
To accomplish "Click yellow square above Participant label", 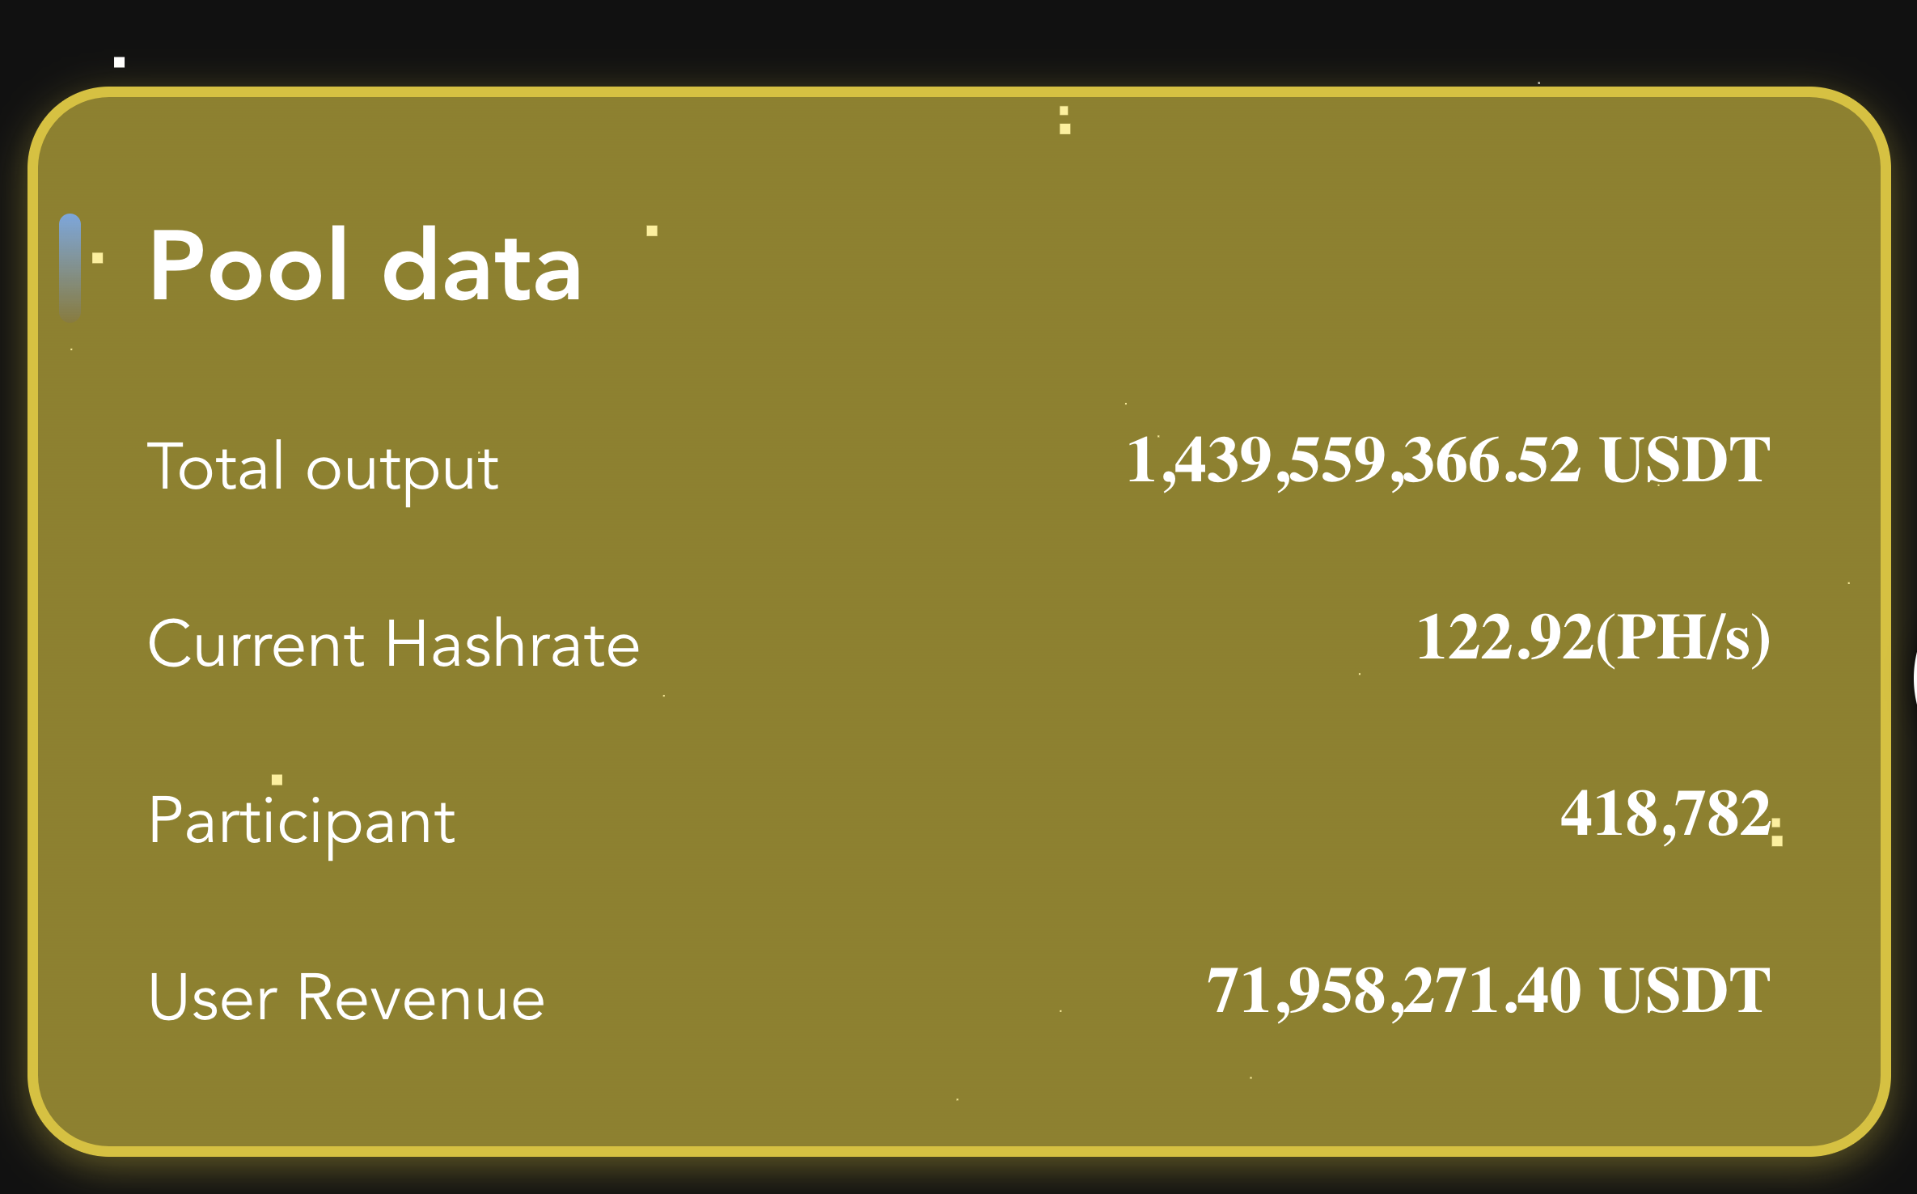I will [277, 780].
